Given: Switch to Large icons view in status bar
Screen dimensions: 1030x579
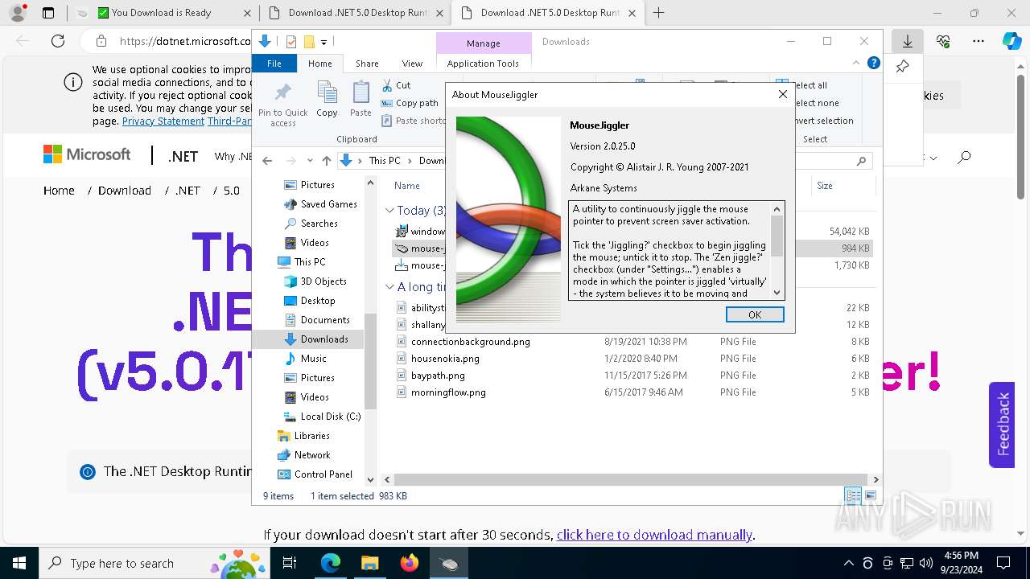Looking at the screenshot, I should click(870, 495).
